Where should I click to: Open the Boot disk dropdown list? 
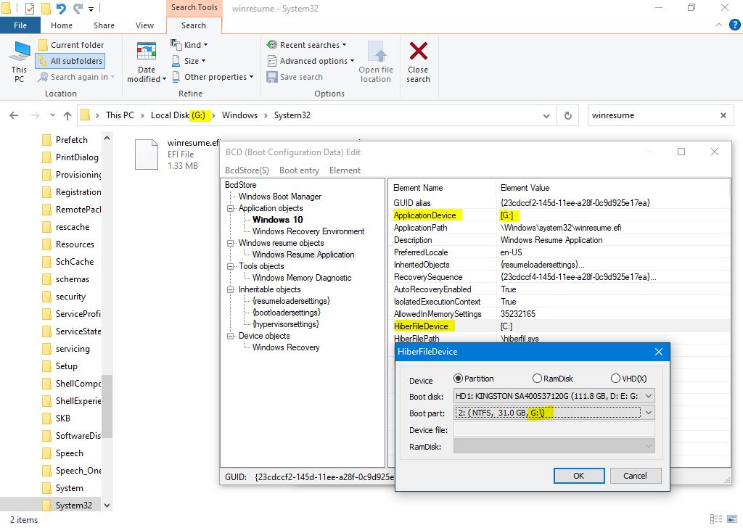(x=648, y=396)
